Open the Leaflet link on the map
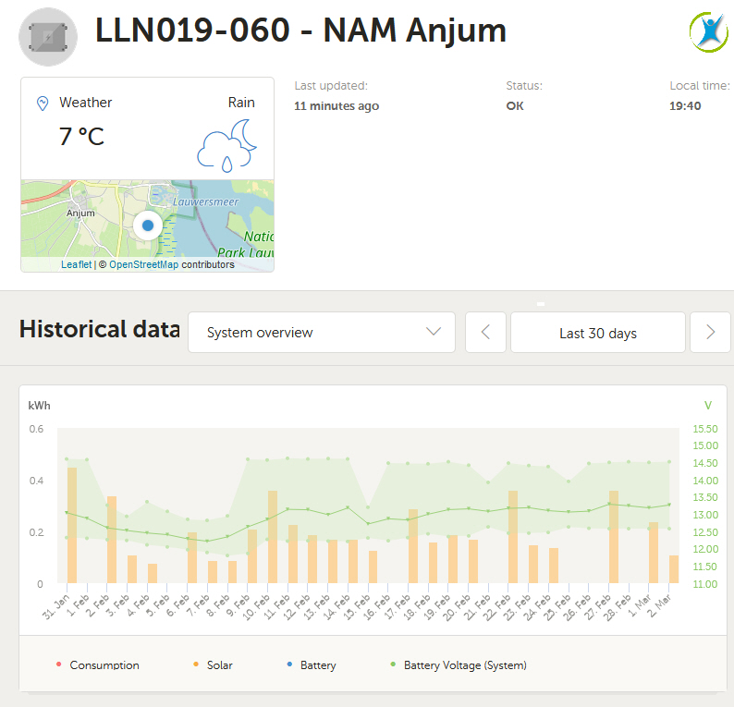This screenshot has width=734, height=707. (77, 264)
